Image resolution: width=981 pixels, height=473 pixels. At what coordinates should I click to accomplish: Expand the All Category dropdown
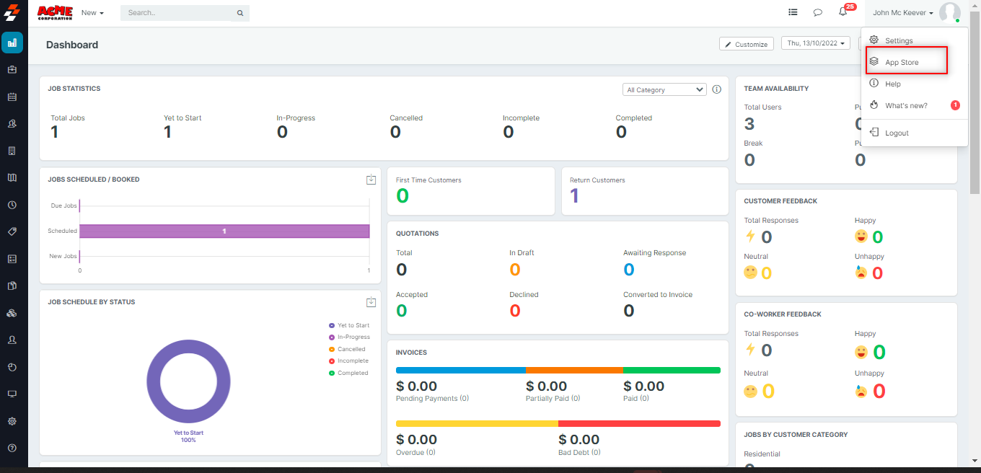pyautogui.click(x=664, y=89)
